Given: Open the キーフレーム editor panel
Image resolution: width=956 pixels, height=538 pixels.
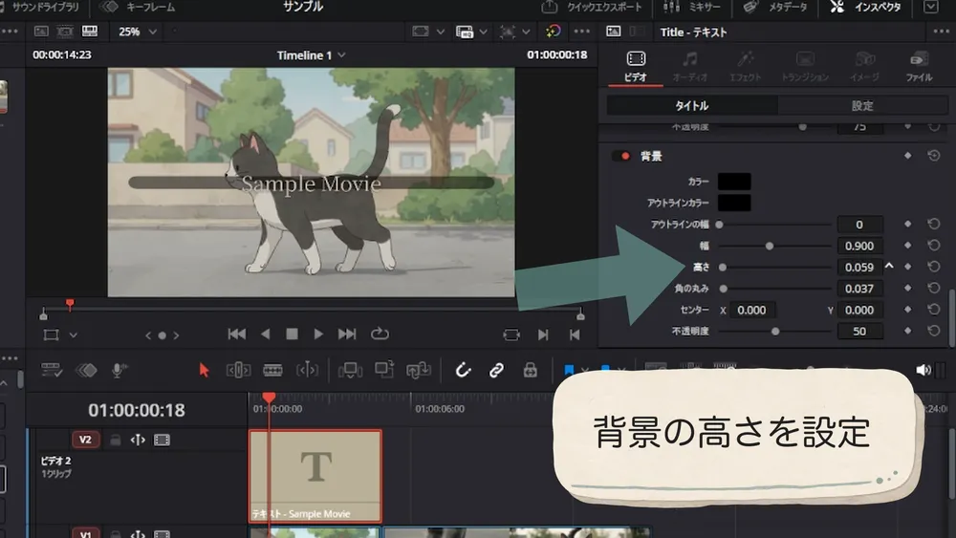Looking at the screenshot, I should pyautogui.click(x=137, y=8).
